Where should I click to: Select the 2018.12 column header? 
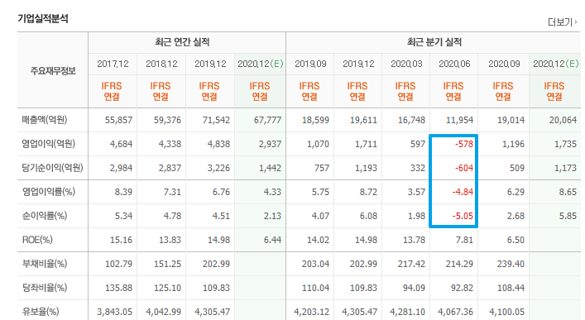[161, 64]
